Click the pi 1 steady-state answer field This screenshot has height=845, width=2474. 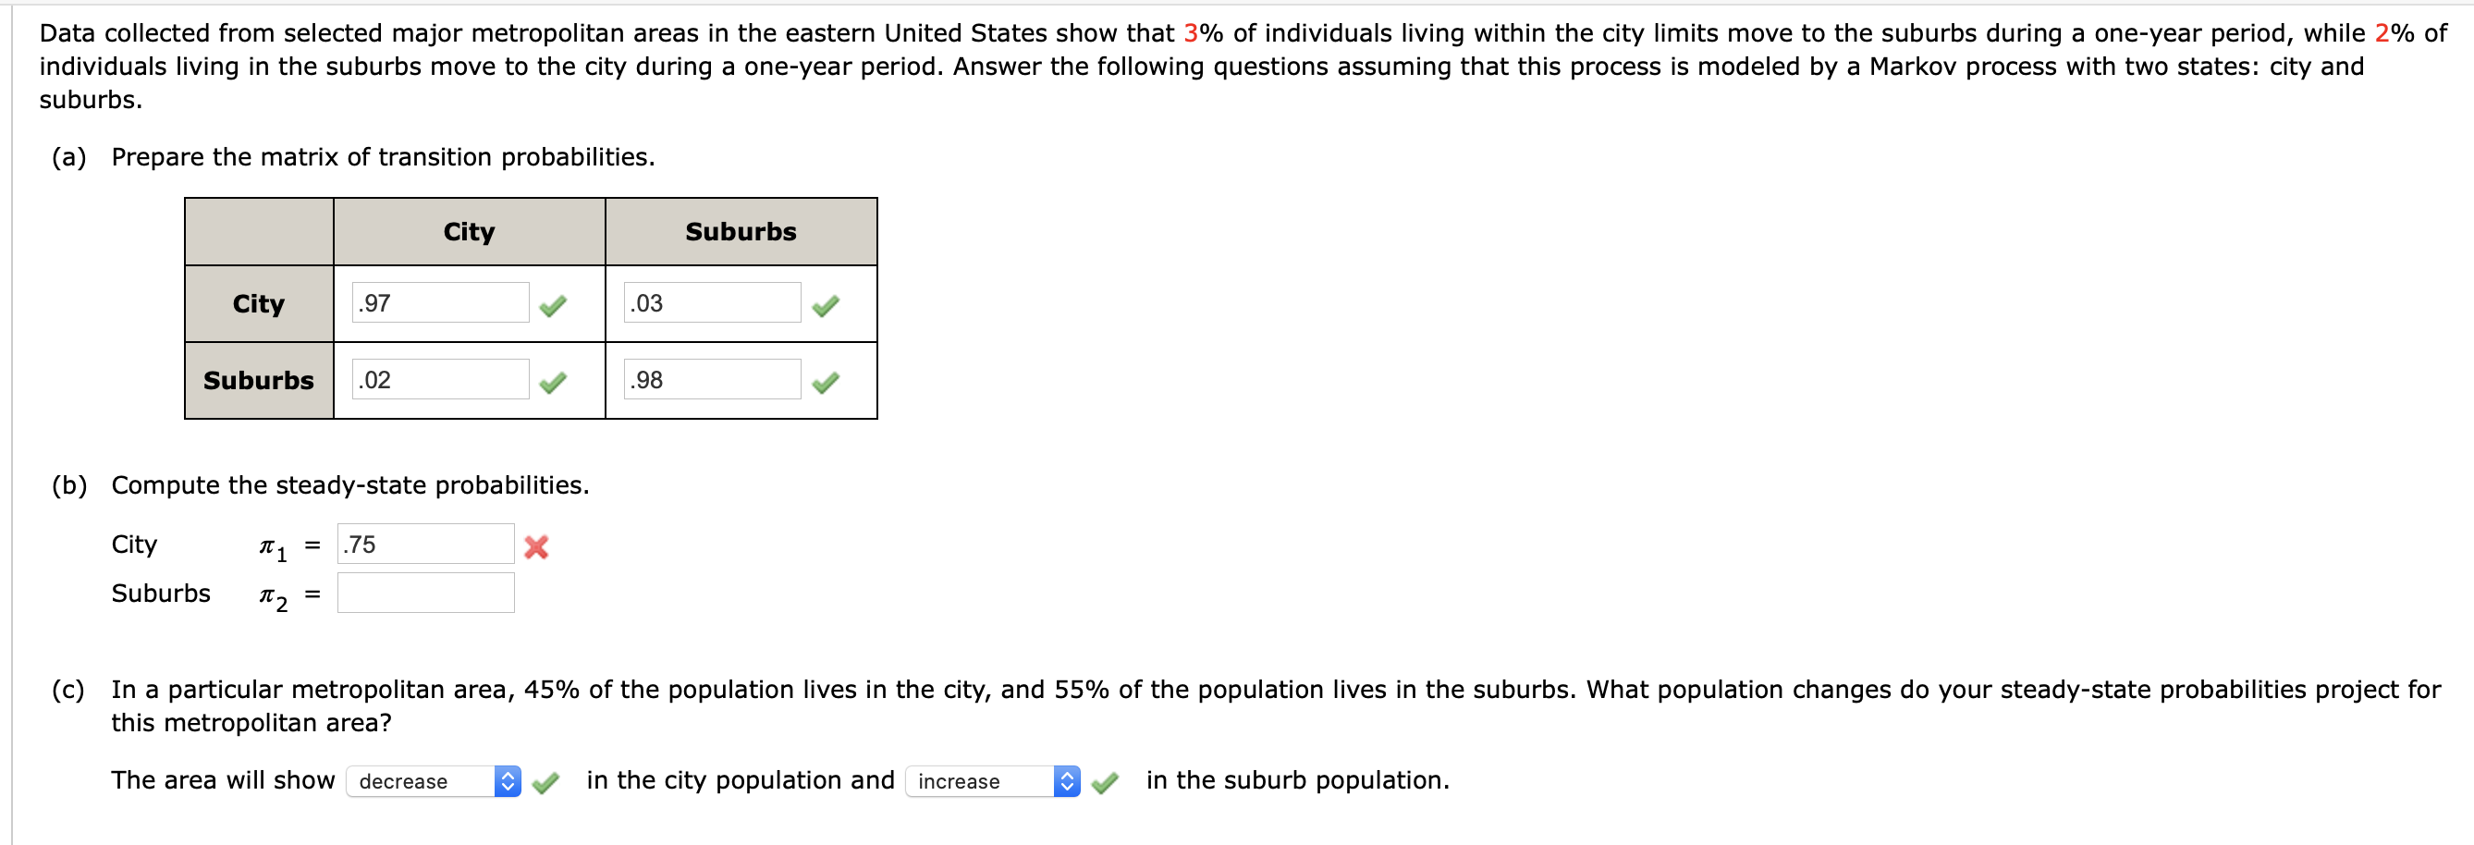pyautogui.click(x=425, y=544)
